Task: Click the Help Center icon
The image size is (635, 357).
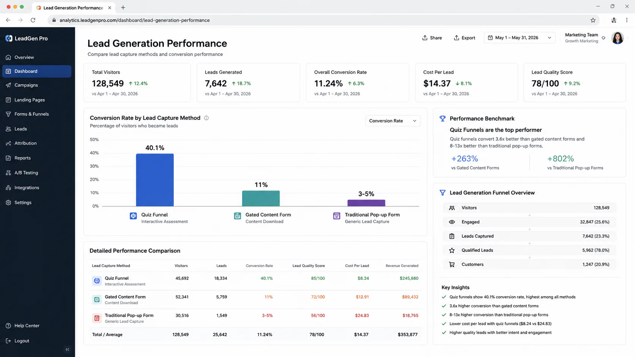Action: tap(8, 326)
